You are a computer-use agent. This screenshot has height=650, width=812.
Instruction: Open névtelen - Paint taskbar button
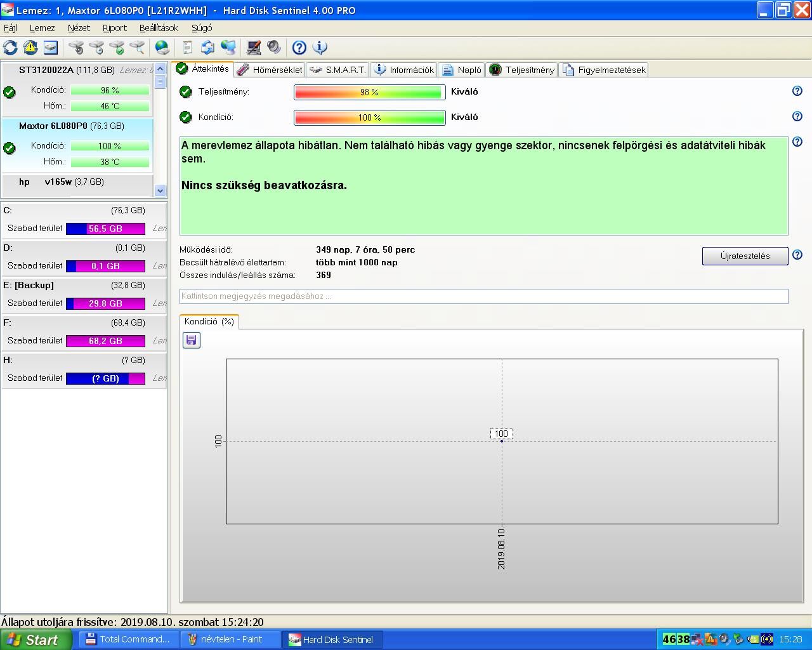(231, 639)
